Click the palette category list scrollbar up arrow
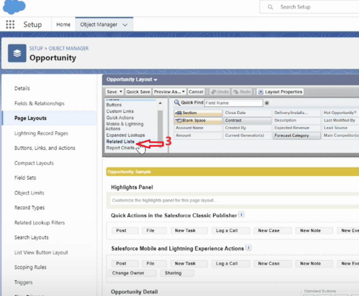 click(x=160, y=103)
